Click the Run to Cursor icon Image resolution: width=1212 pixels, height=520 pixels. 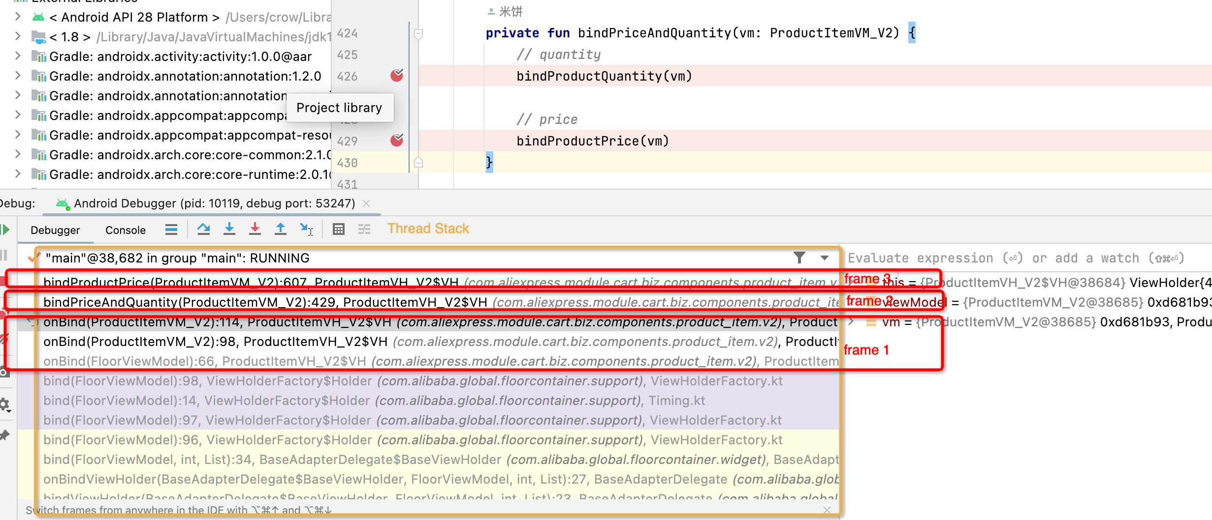tap(306, 229)
